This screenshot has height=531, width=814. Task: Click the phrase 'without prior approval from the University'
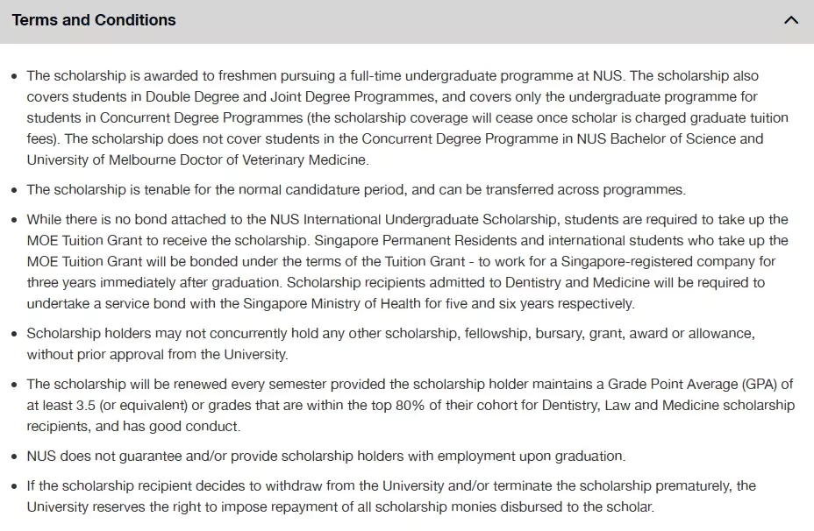coord(157,355)
